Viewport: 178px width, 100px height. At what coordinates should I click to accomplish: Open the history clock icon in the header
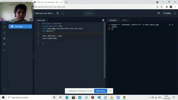point(63,13)
